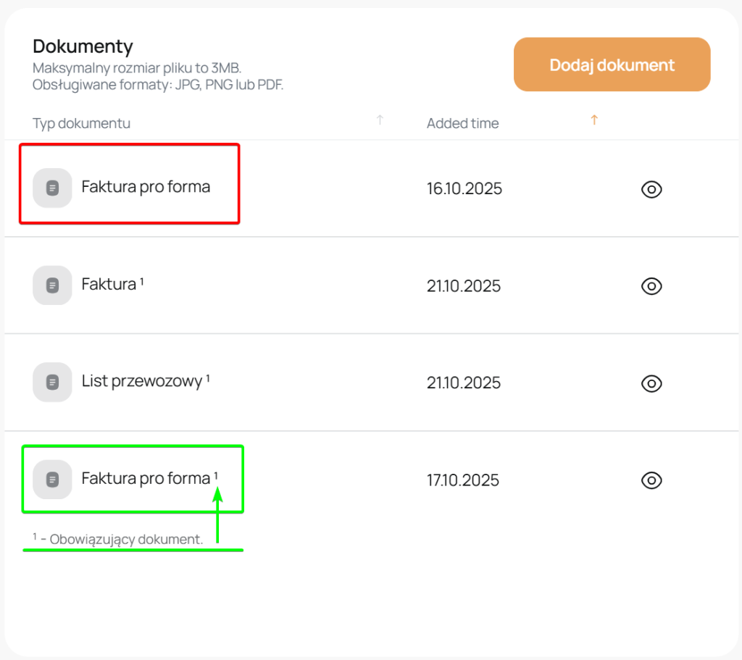
Task: Click document icon of Faktura pro forma dated 16.10.2025
Action: [x=52, y=188]
